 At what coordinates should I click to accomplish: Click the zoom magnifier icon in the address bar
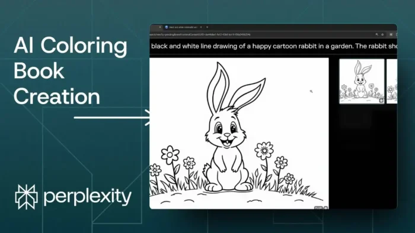click(x=376, y=34)
